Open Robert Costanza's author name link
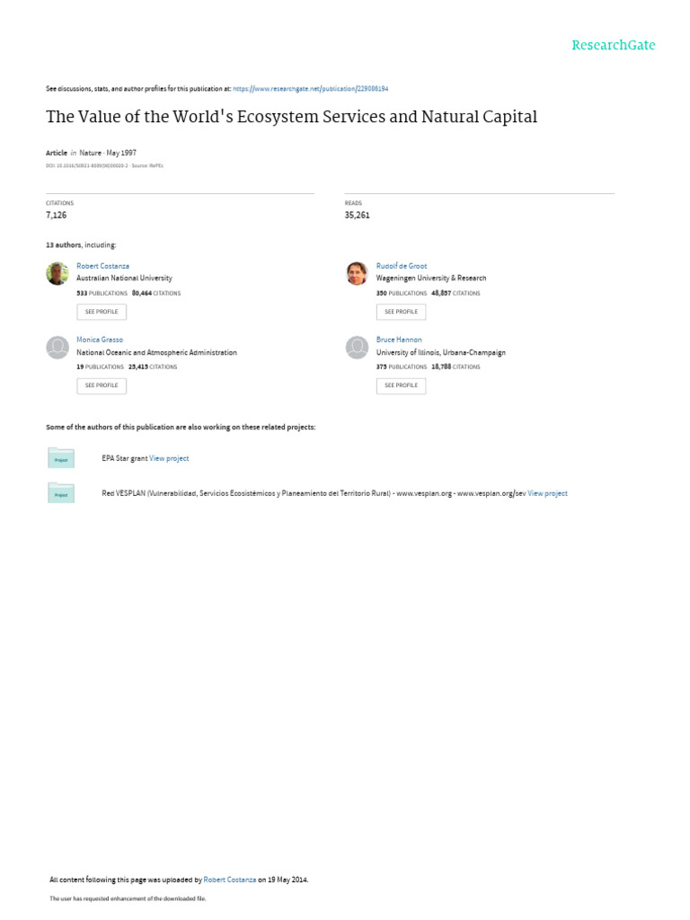 pyautogui.click(x=102, y=266)
